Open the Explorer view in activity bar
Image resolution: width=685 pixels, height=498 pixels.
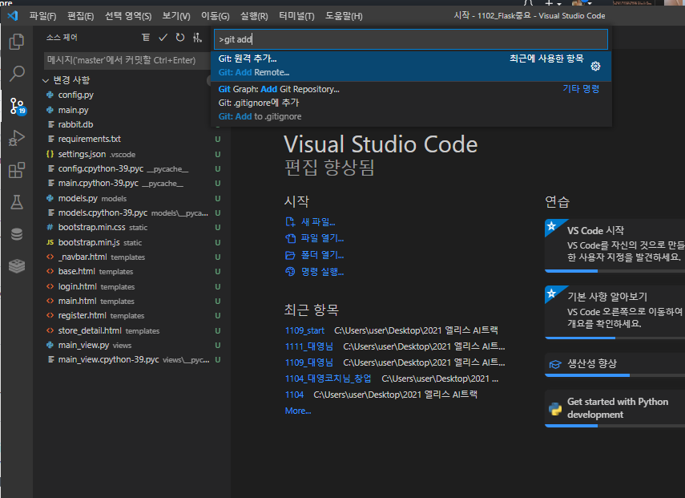(x=17, y=42)
